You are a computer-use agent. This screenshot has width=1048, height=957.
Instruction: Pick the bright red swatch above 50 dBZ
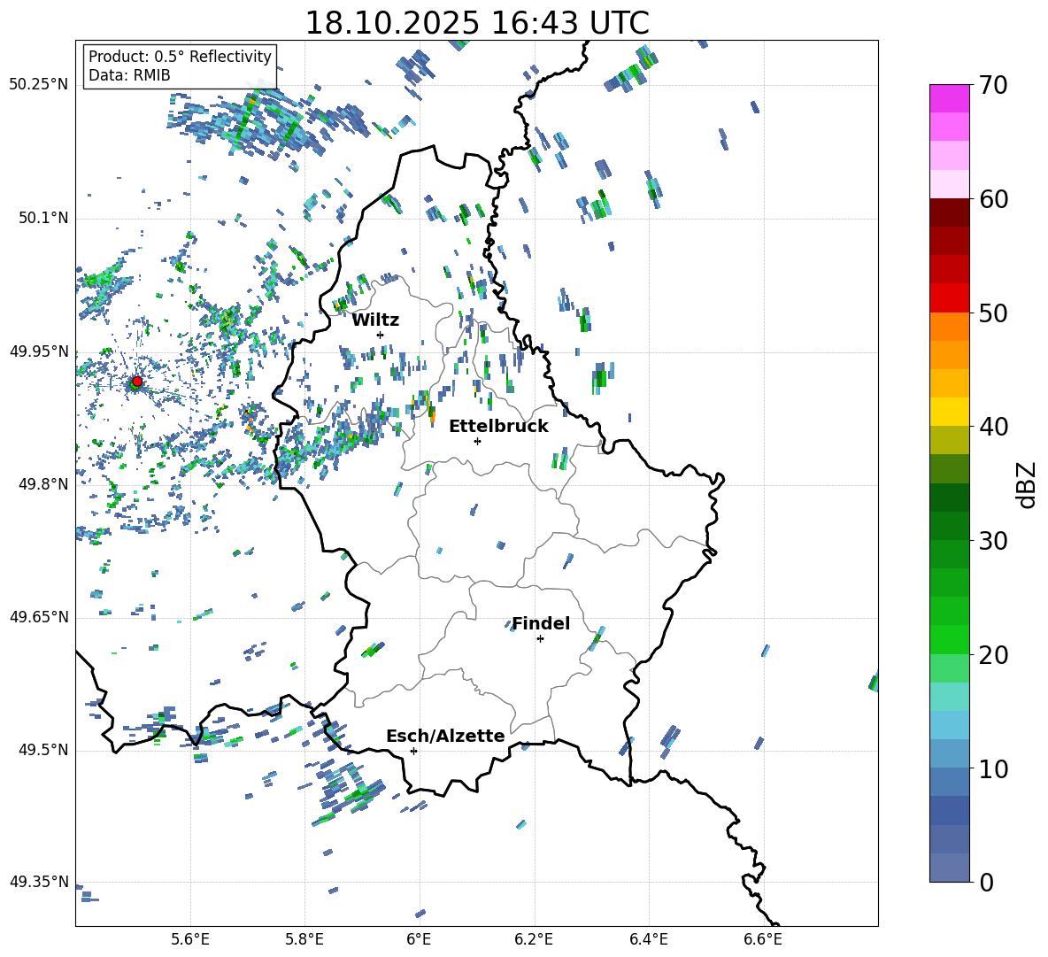(x=950, y=297)
